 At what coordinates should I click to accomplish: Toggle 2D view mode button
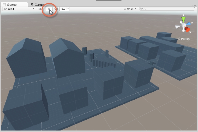[40, 9]
